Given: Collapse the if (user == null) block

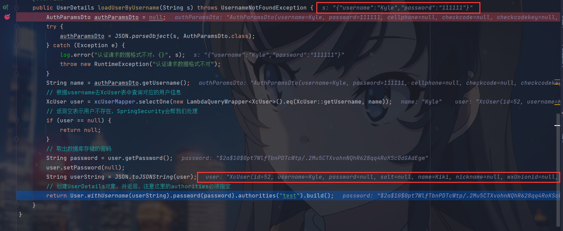Looking at the screenshot, I should [x=16, y=120].
